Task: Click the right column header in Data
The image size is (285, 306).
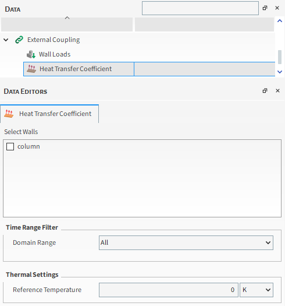Action: point(204,24)
